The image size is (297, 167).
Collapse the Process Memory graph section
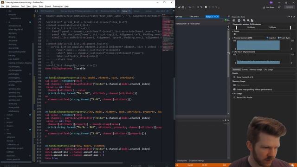click(x=233, y=38)
